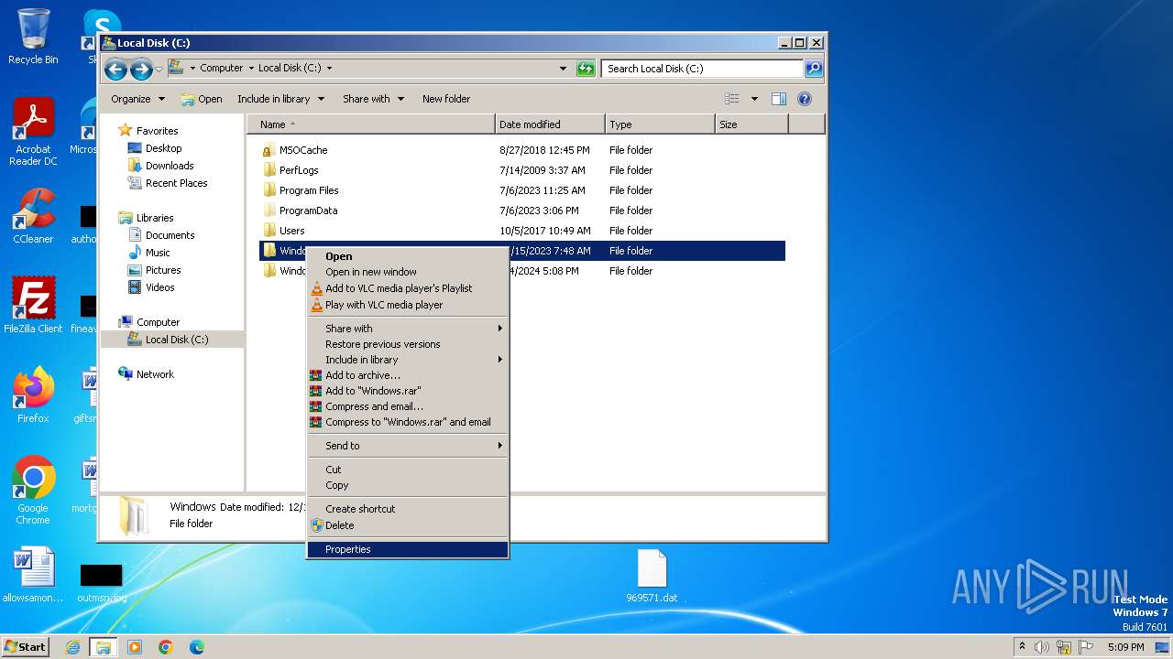Choose Copy from the context menu
Viewport: 1173px width, 659px height.
coord(408,485)
